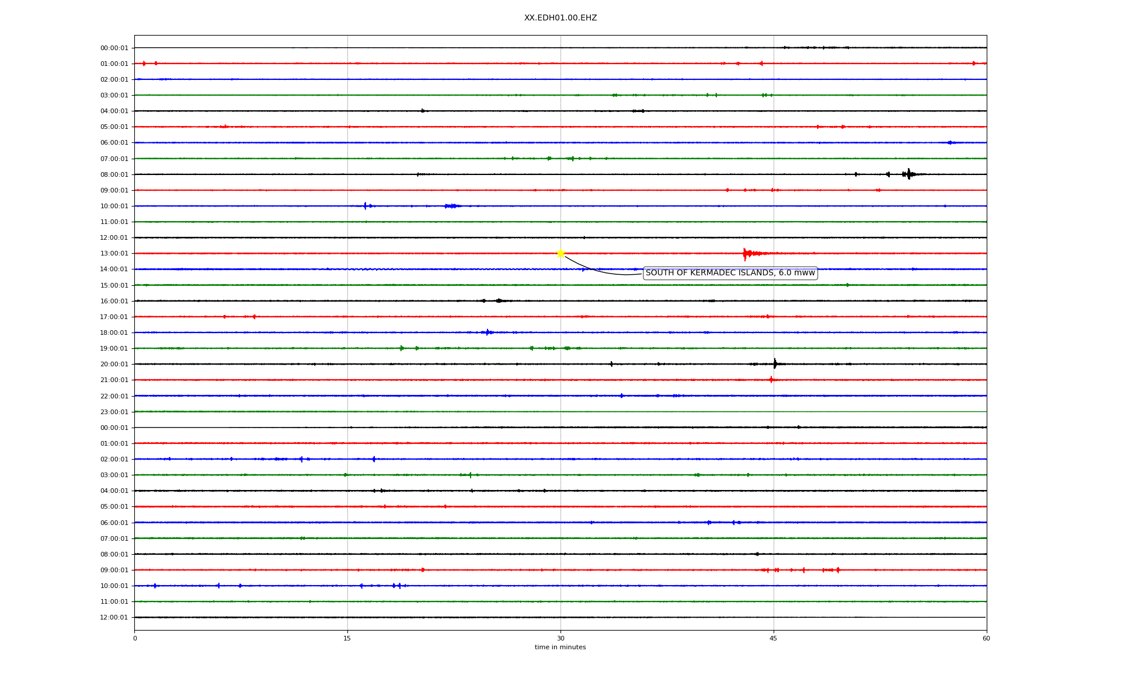Click the 60 tick label on x-axis
The image size is (1121, 700).
[986, 639]
